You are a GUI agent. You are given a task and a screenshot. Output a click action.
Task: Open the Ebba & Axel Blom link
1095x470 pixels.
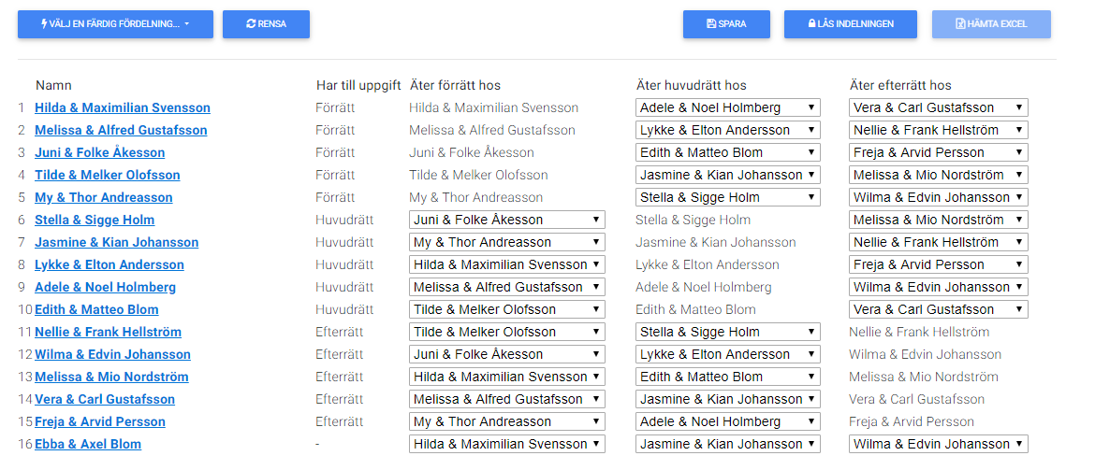coord(88,444)
